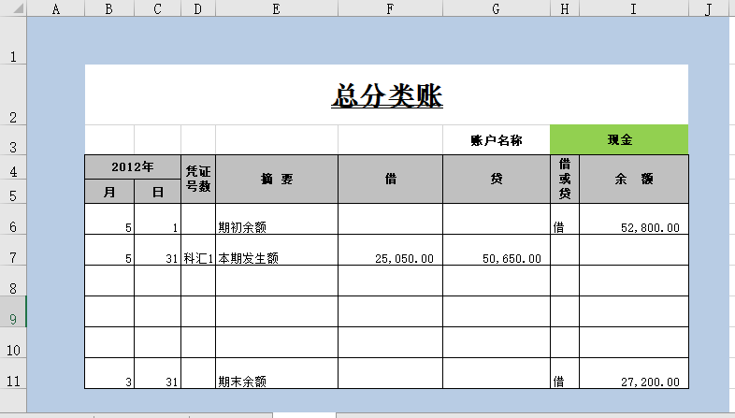This screenshot has height=418, width=735.
Task: Select the 摘要 column header cell
Action: click(277, 180)
